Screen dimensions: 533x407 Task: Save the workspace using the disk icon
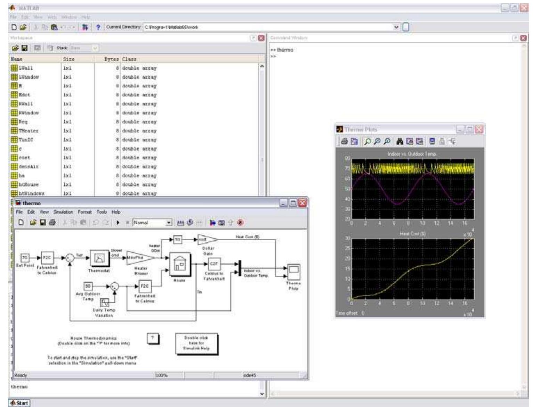(x=24, y=48)
